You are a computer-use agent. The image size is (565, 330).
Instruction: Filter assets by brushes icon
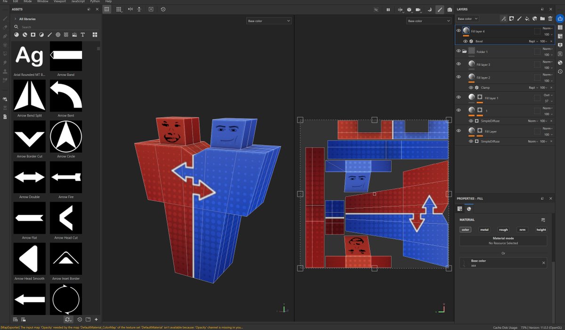tap(49, 34)
